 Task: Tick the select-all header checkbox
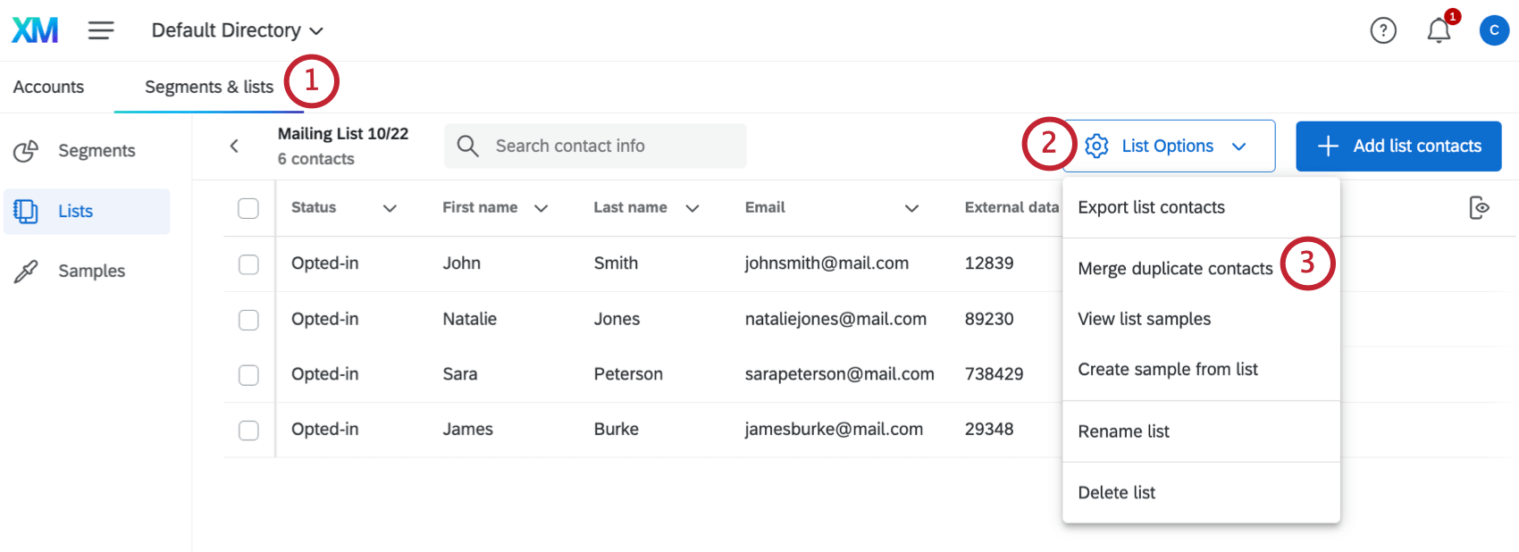tap(248, 208)
